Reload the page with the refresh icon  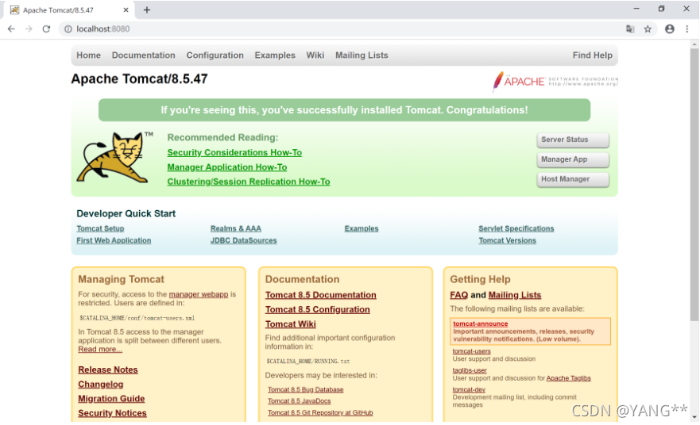[x=46, y=29]
